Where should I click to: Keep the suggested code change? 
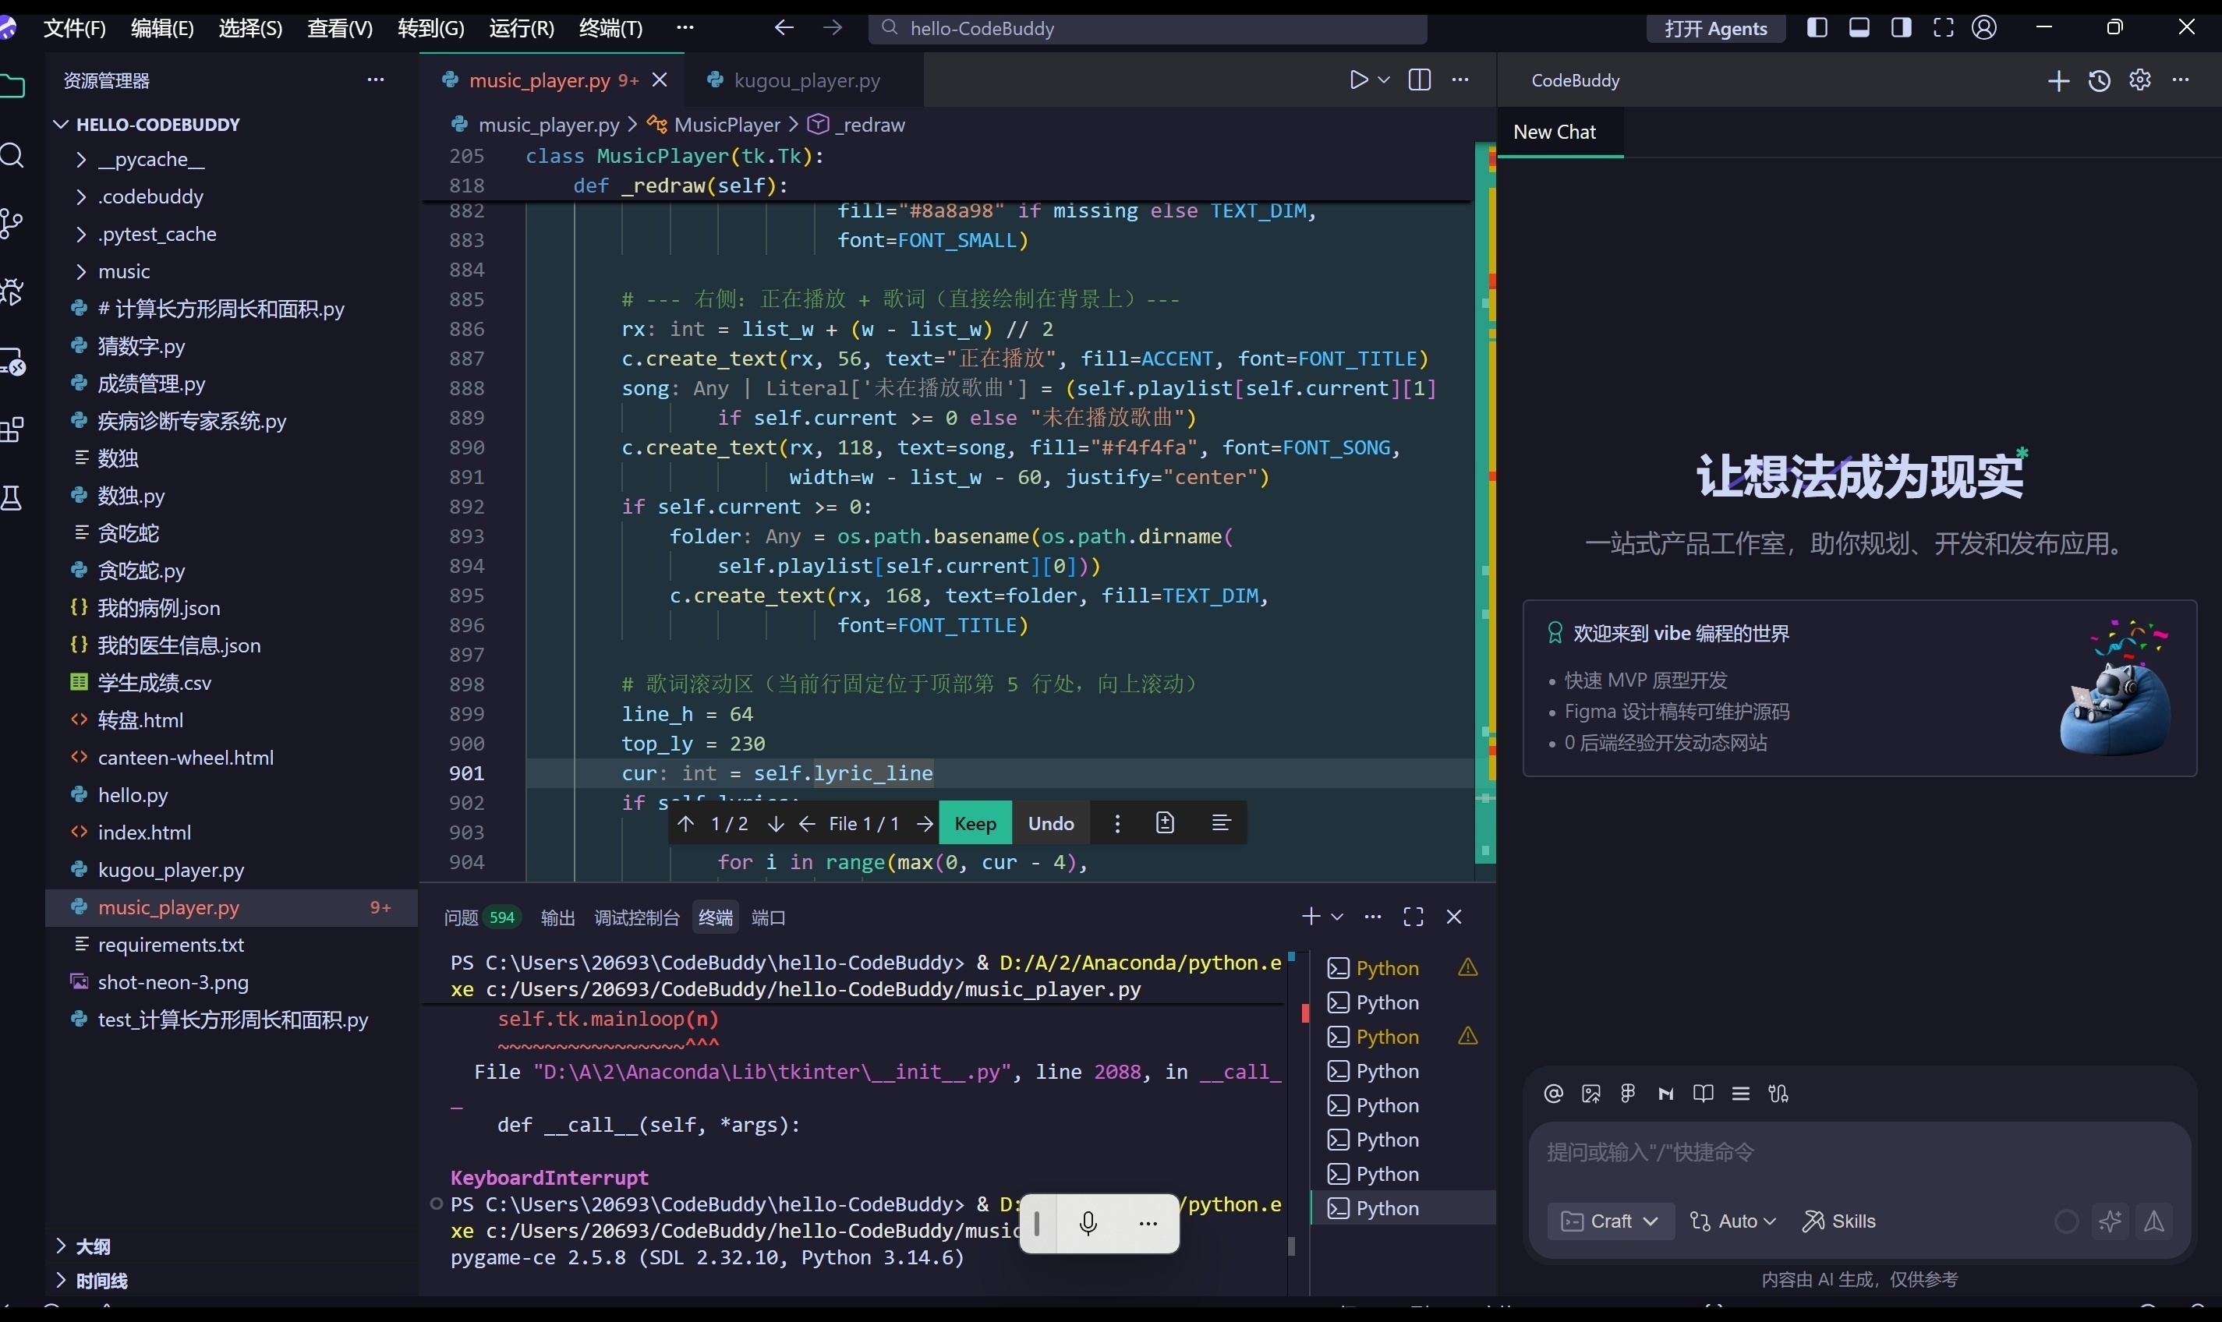975,823
